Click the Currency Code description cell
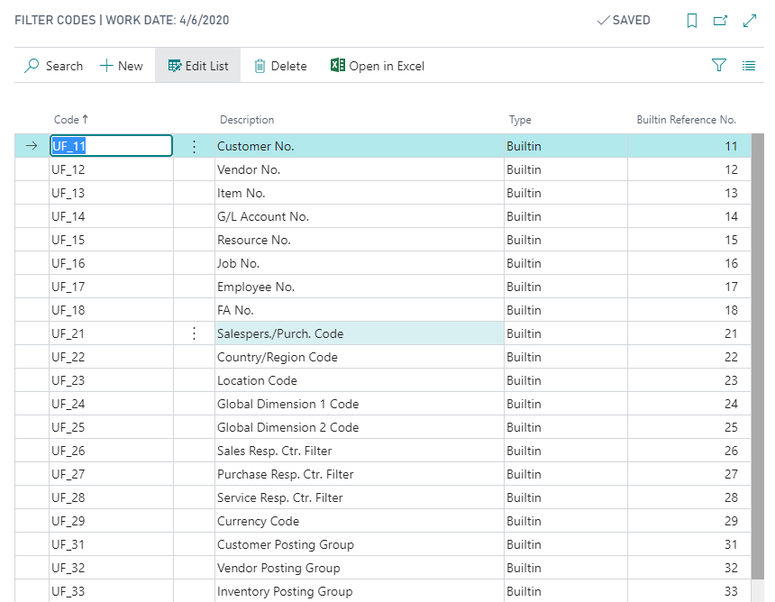The width and height of the screenshot is (775, 602). click(x=360, y=521)
